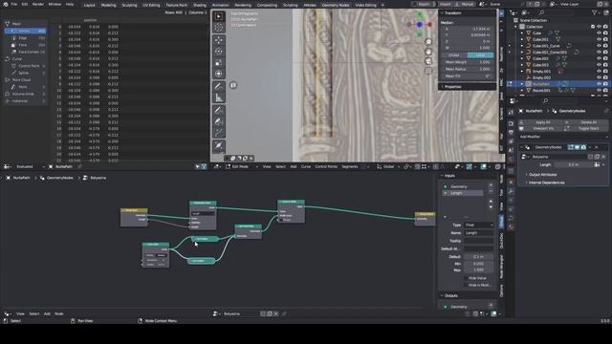Viewport: 612px width, 344px height.
Task: Toggle camera view icon in viewport
Action: click(x=428, y=61)
